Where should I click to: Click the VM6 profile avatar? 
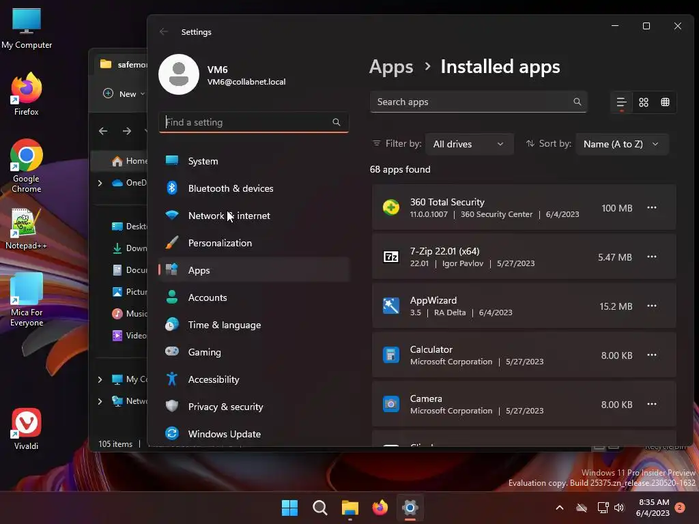click(179, 74)
